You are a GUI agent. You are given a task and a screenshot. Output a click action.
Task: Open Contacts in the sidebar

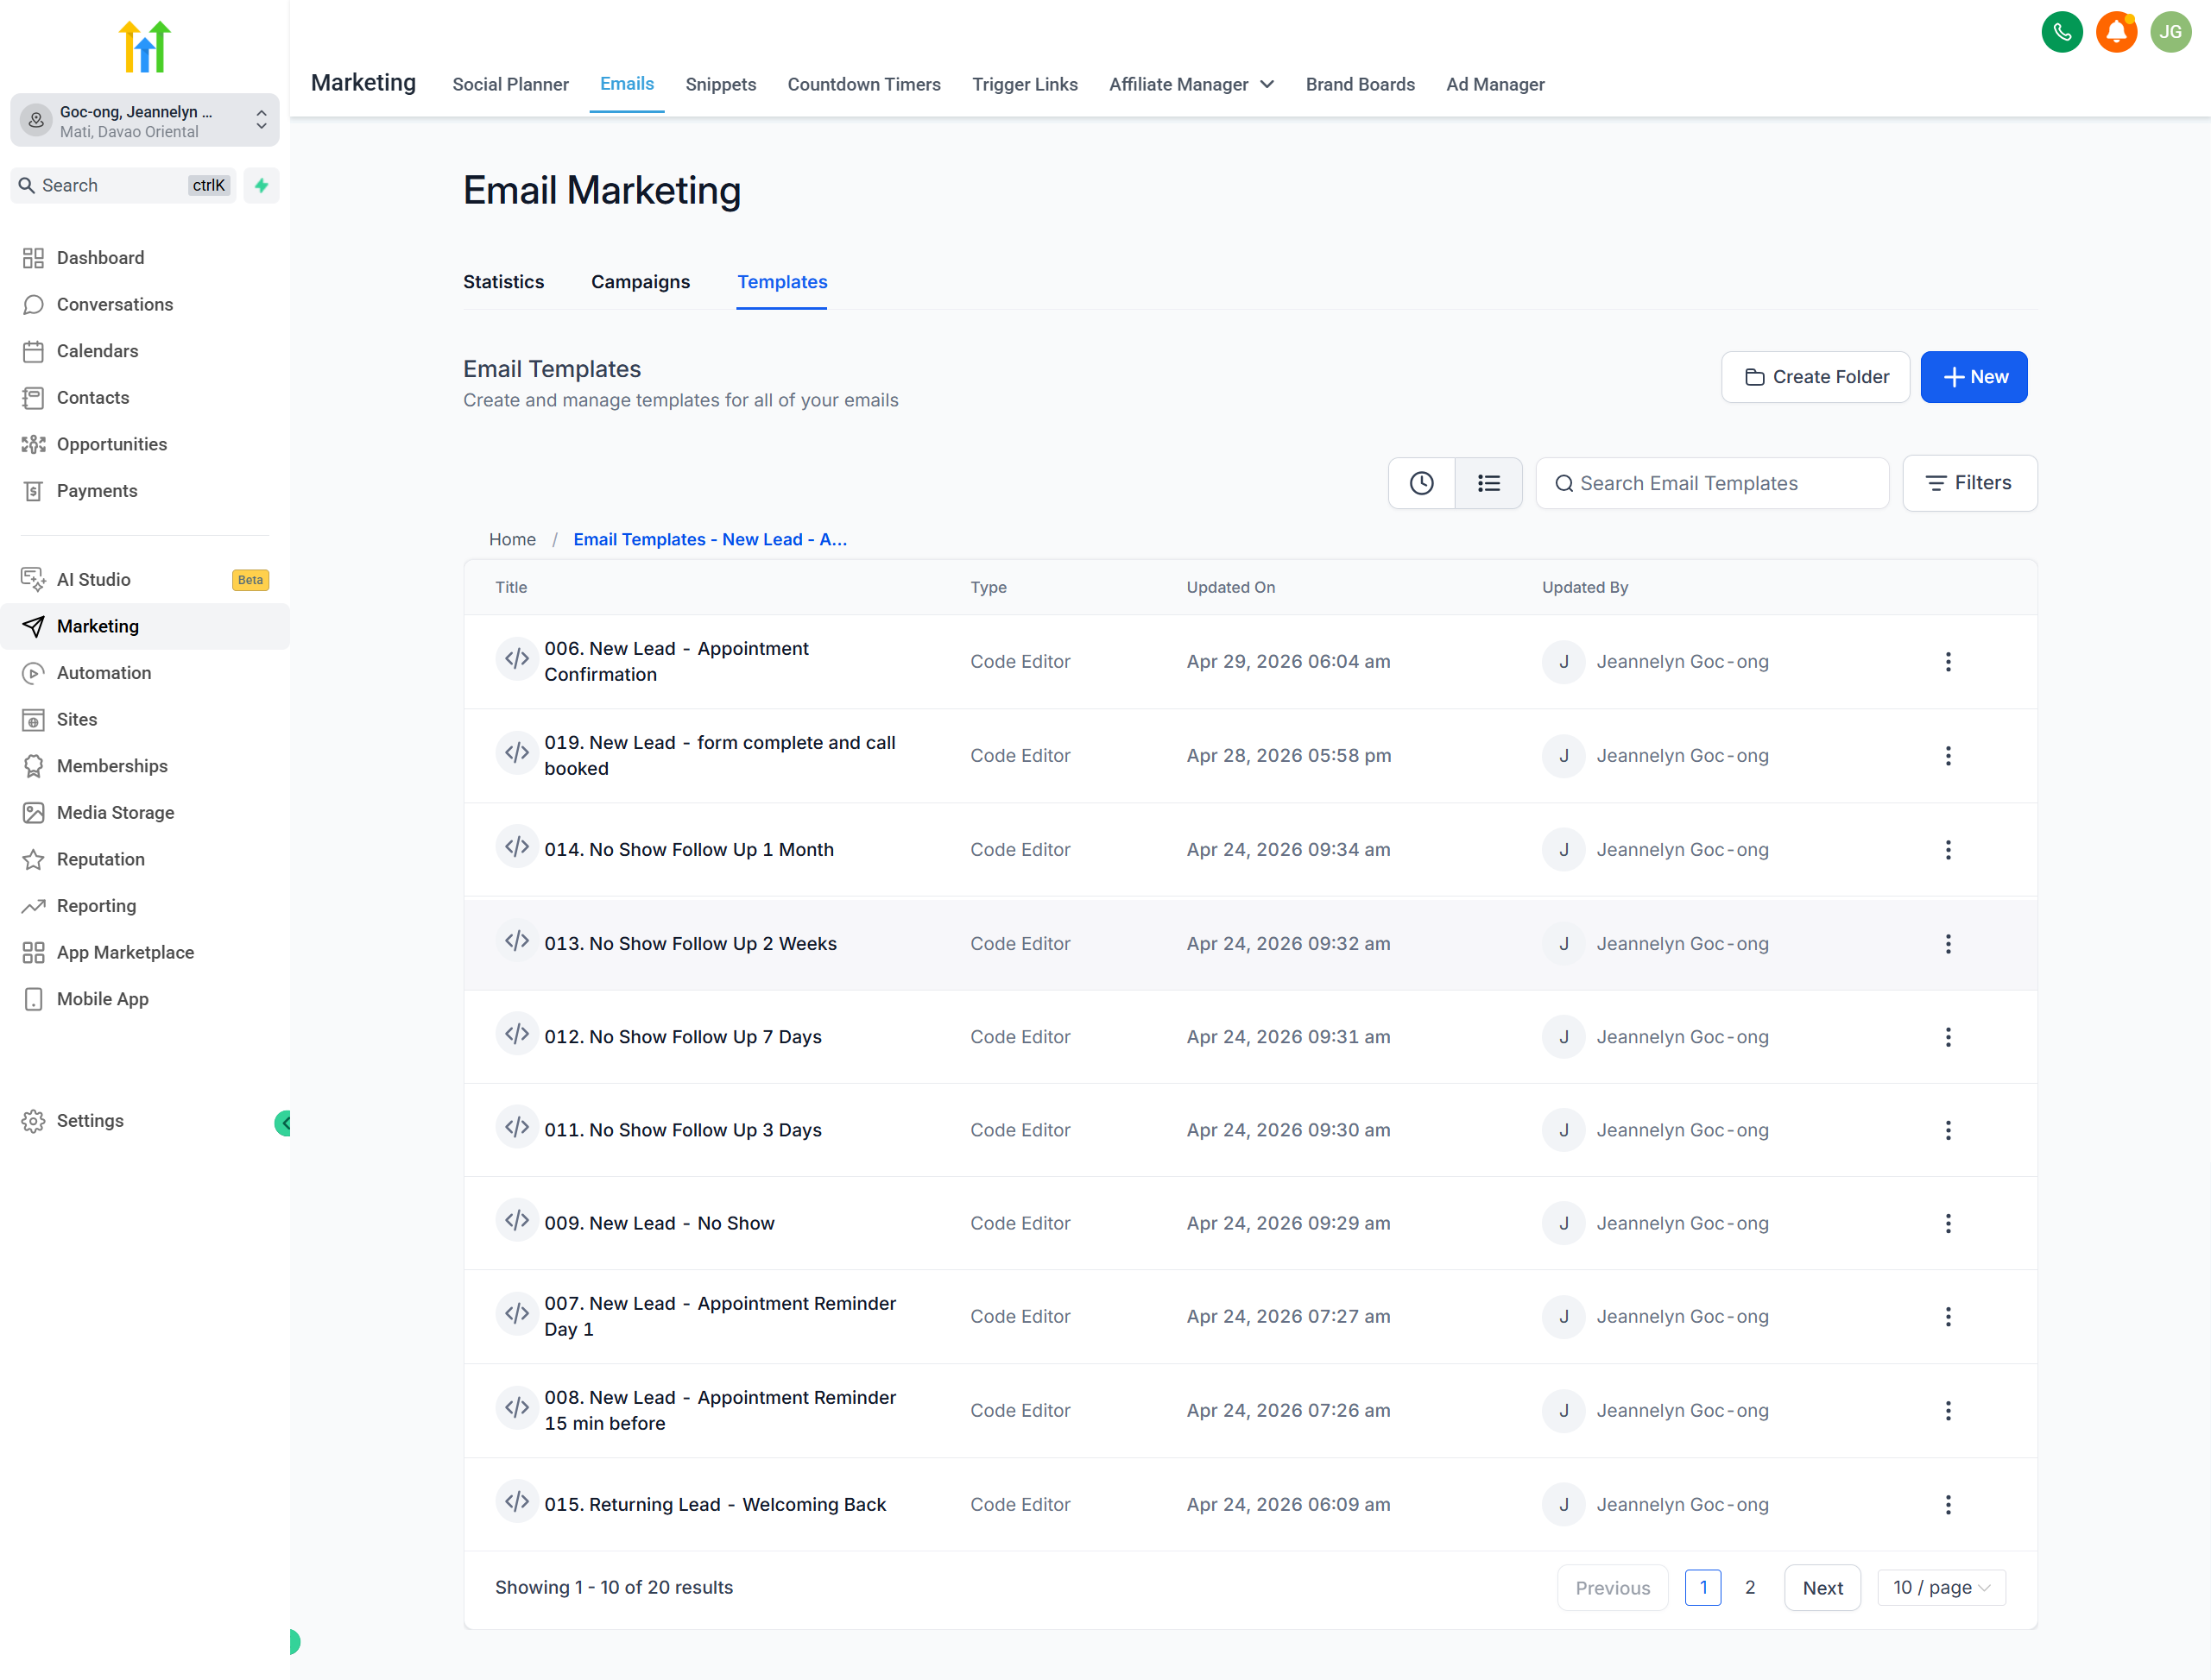pyautogui.click(x=145, y=397)
